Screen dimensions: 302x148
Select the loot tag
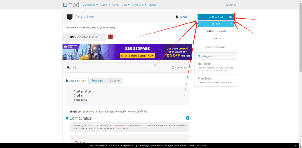coord(209,47)
